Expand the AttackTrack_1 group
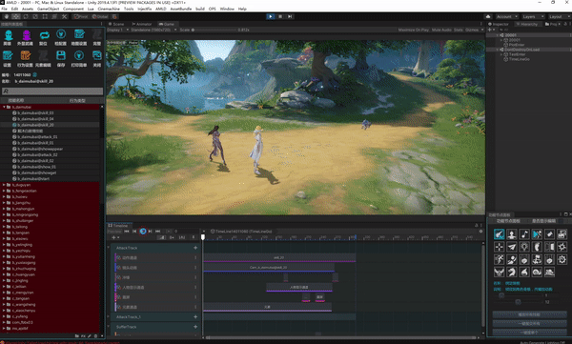Viewport: 572px width, 344px height. tap(109, 316)
